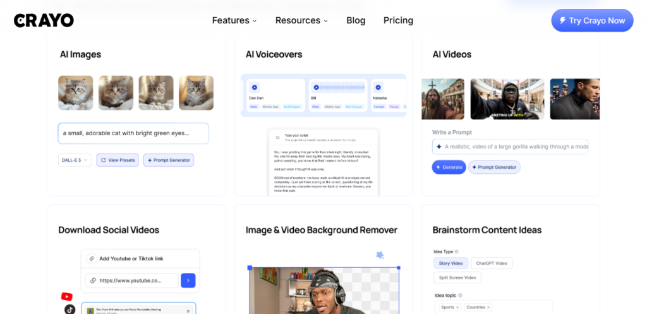647x314 pixels.
Task: Remove the Countries topic tag
Action: (x=488, y=307)
